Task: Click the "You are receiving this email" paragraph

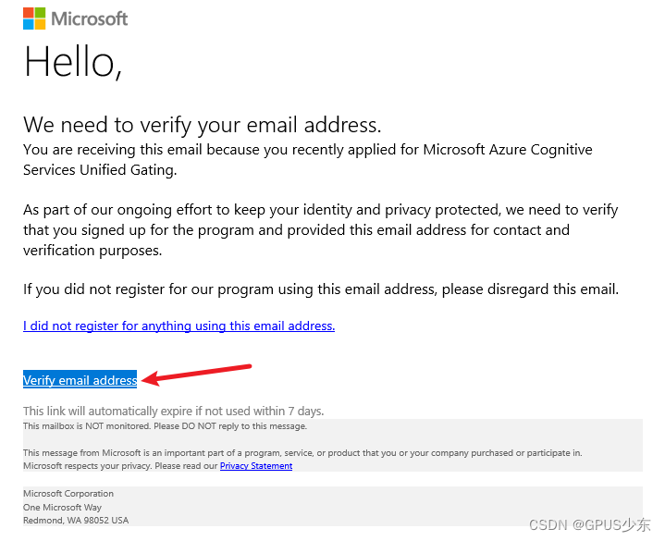Action: (308, 159)
